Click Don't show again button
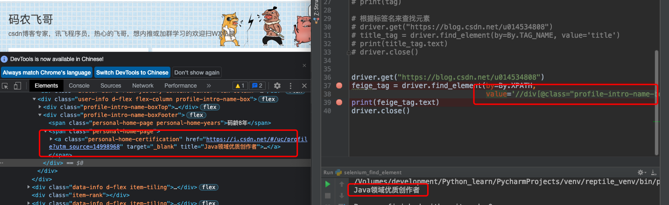Screen dimensions: 669x205 click(197, 73)
